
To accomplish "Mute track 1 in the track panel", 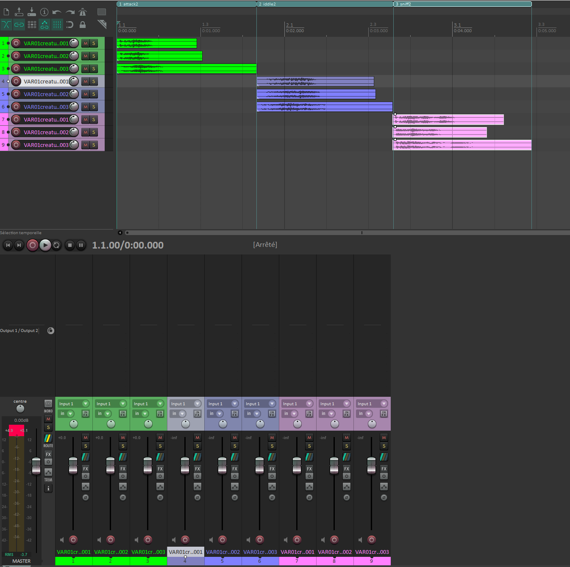I will pyautogui.click(x=86, y=43).
